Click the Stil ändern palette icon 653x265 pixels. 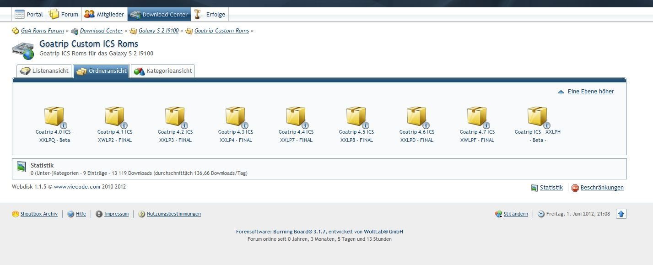(499, 214)
